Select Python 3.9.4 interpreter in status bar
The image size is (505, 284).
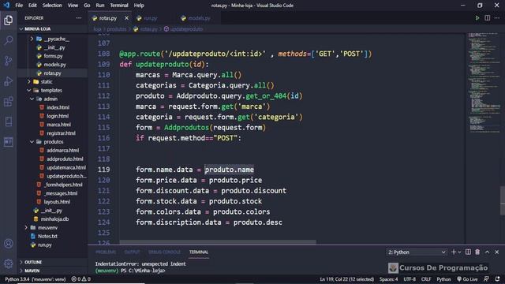pyautogui.click(x=35, y=279)
